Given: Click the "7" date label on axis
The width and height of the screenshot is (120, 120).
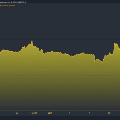Looking at the screenshot, I should [89, 113].
